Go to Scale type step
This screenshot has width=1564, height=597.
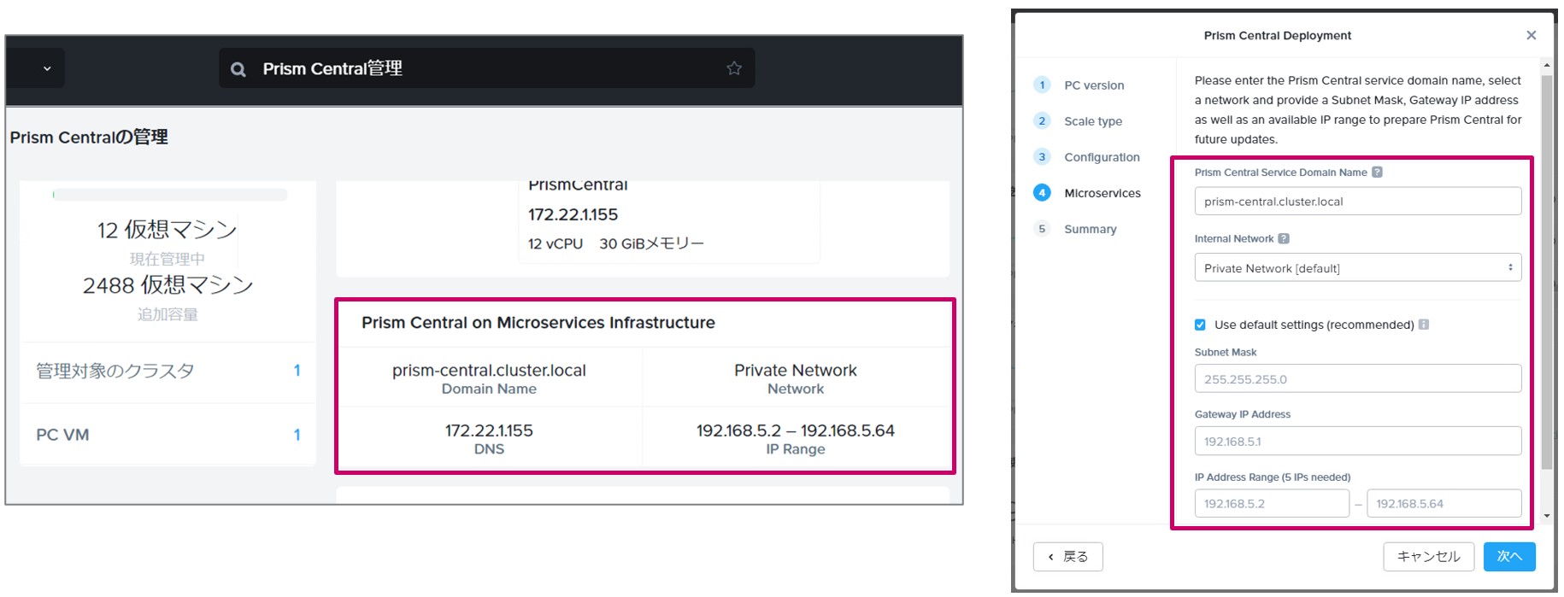(x=1093, y=121)
